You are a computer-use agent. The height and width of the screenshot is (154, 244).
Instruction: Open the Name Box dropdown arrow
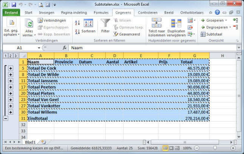39,48
